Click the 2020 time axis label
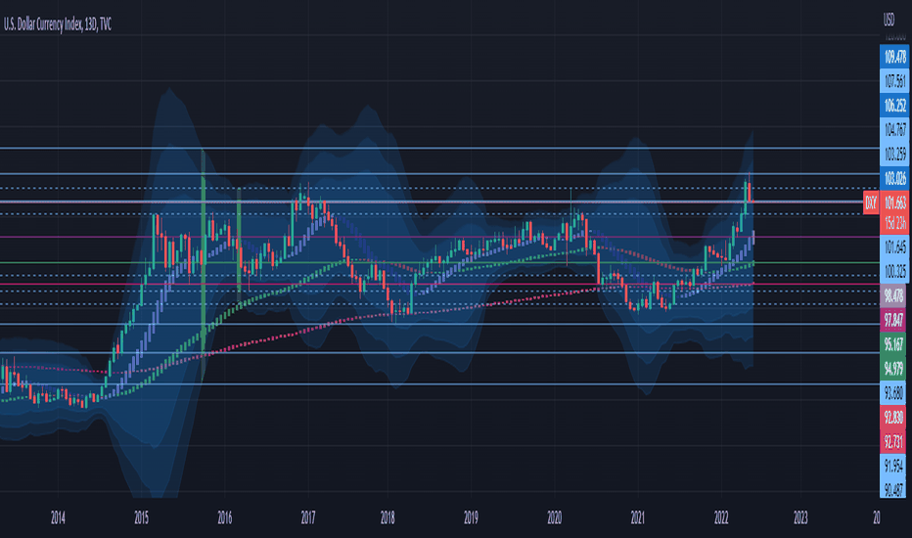 [x=554, y=517]
